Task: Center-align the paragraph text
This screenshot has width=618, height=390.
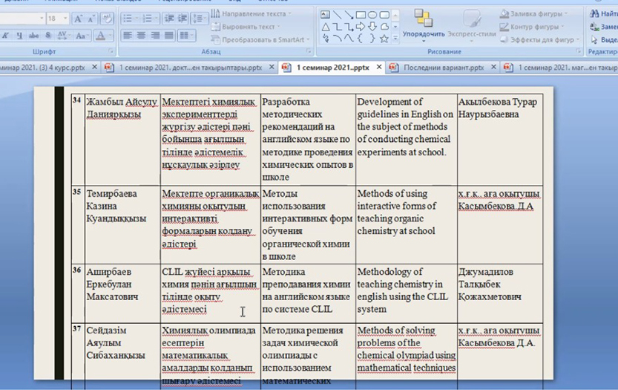Action: 140,35
